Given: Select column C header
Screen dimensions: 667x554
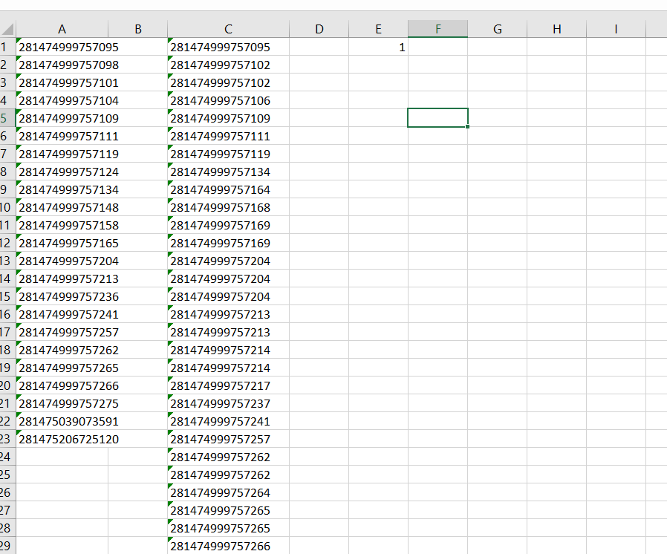Looking at the screenshot, I should (229, 29).
